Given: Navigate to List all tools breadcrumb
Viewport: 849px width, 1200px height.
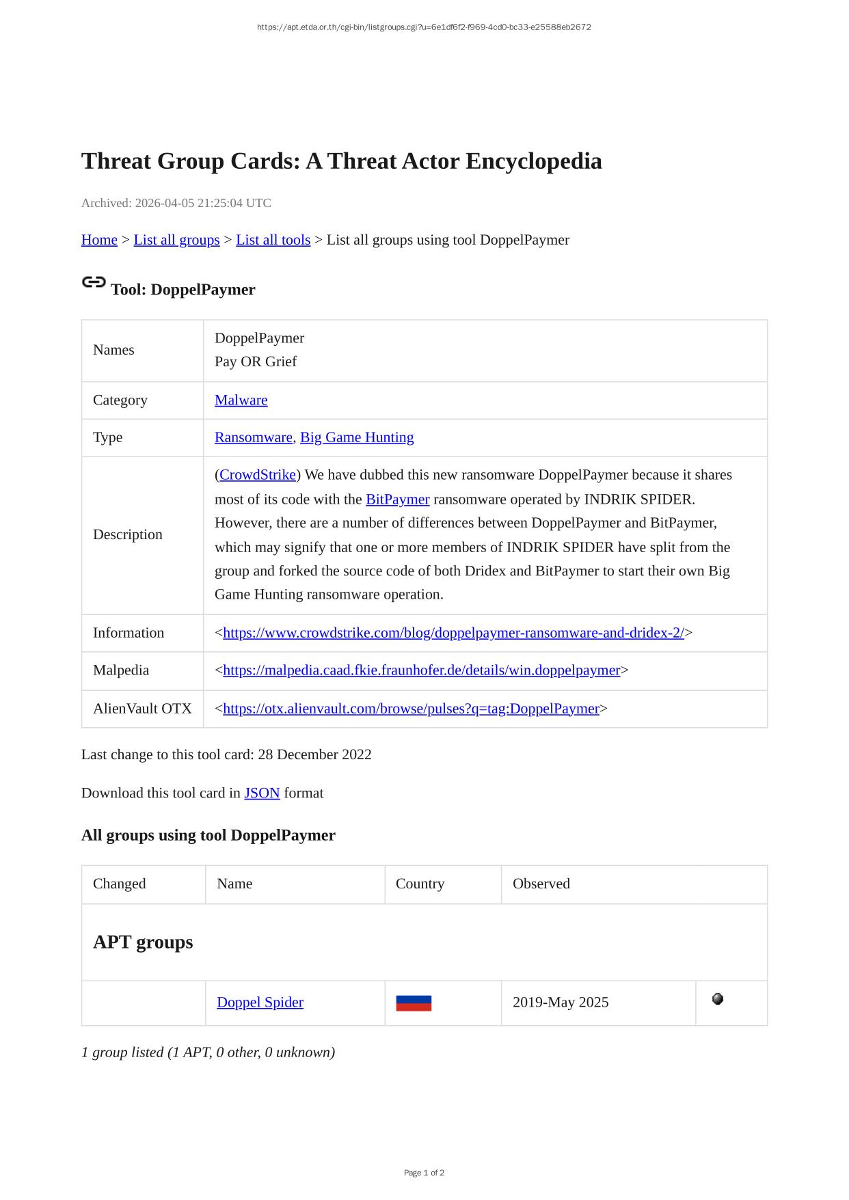Looking at the screenshot, I should click(273, 240).
